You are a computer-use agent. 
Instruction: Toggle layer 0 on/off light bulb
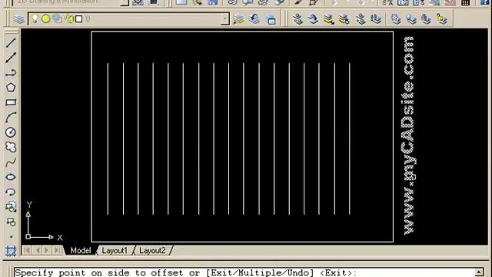tap(35, 18)
